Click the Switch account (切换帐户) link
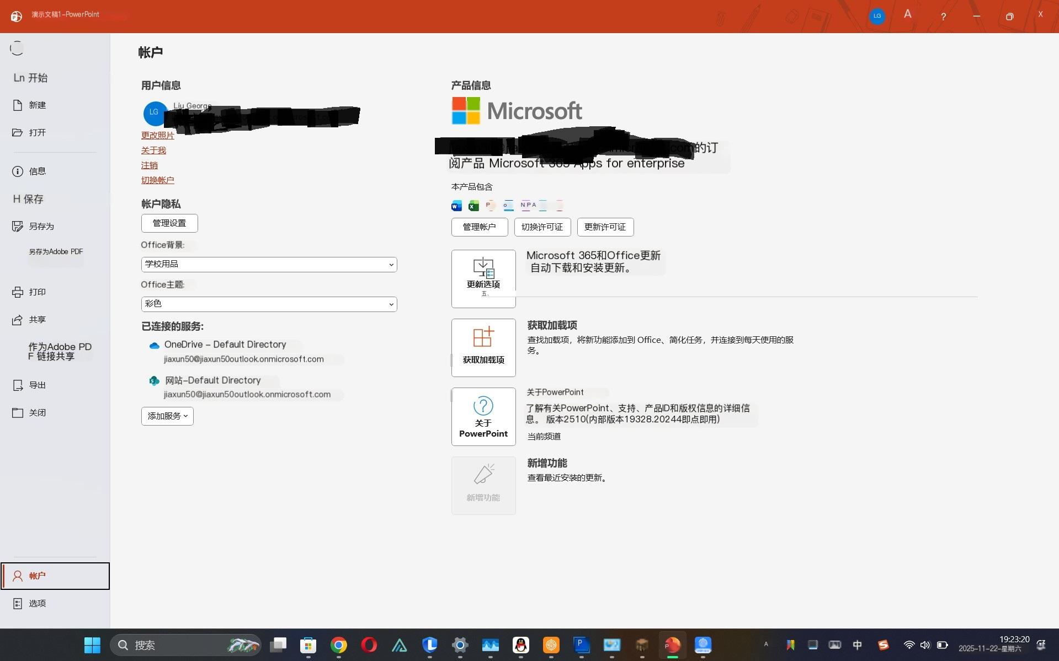1059x661 pixels. pos(157,180)
